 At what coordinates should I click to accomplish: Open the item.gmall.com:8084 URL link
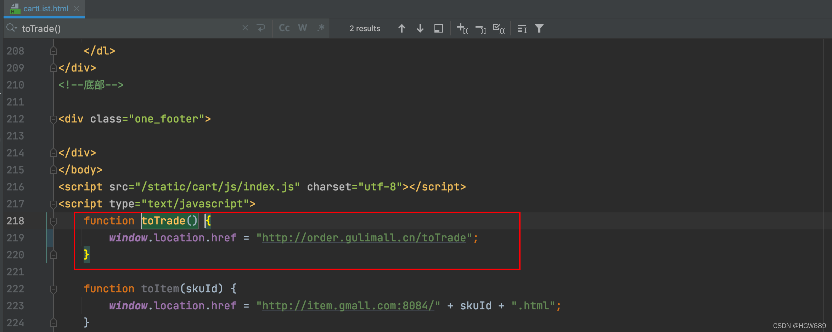(348, 306)
